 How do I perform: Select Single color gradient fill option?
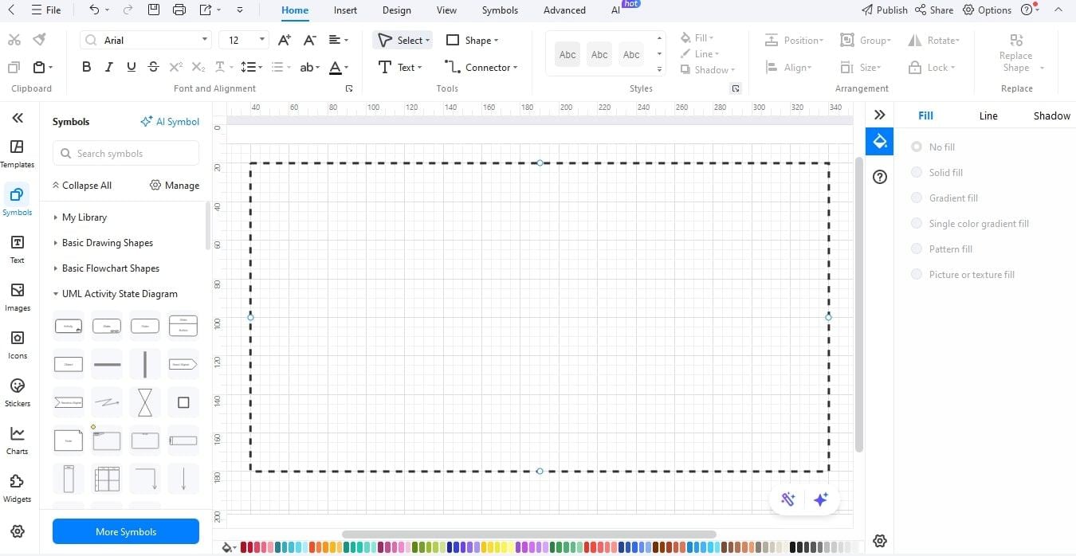point(917,223)
